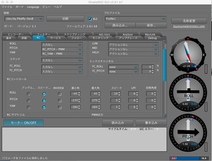This screenshot has width=212, height=161.
Task: Click the 名称変更 rename button
Action: point(189,21)
